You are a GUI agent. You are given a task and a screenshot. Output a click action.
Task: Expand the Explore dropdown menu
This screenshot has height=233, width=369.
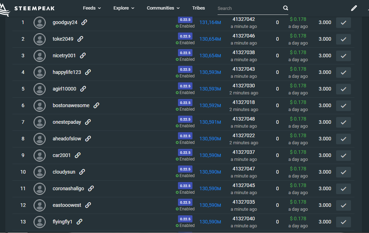(124, 8)
